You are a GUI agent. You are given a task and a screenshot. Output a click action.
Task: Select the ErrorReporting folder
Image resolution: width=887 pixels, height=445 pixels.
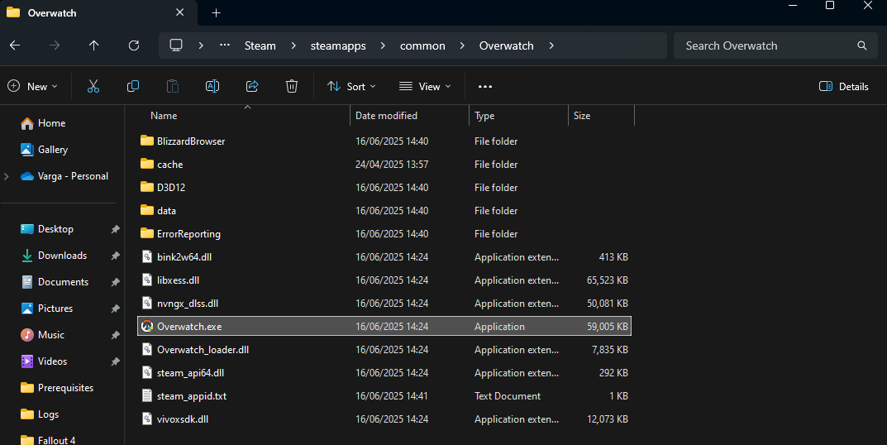point(384,234)
